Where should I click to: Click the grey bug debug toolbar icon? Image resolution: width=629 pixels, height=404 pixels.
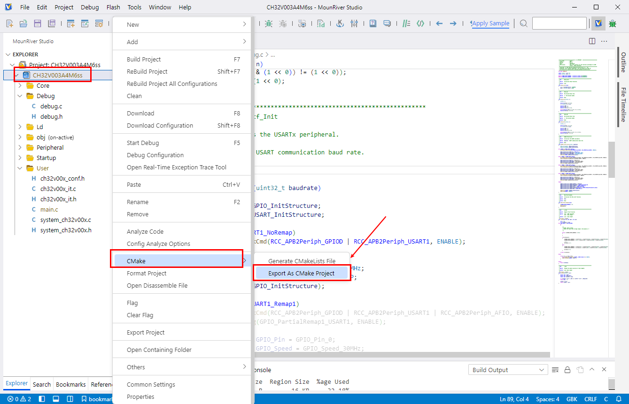point(283,23)
